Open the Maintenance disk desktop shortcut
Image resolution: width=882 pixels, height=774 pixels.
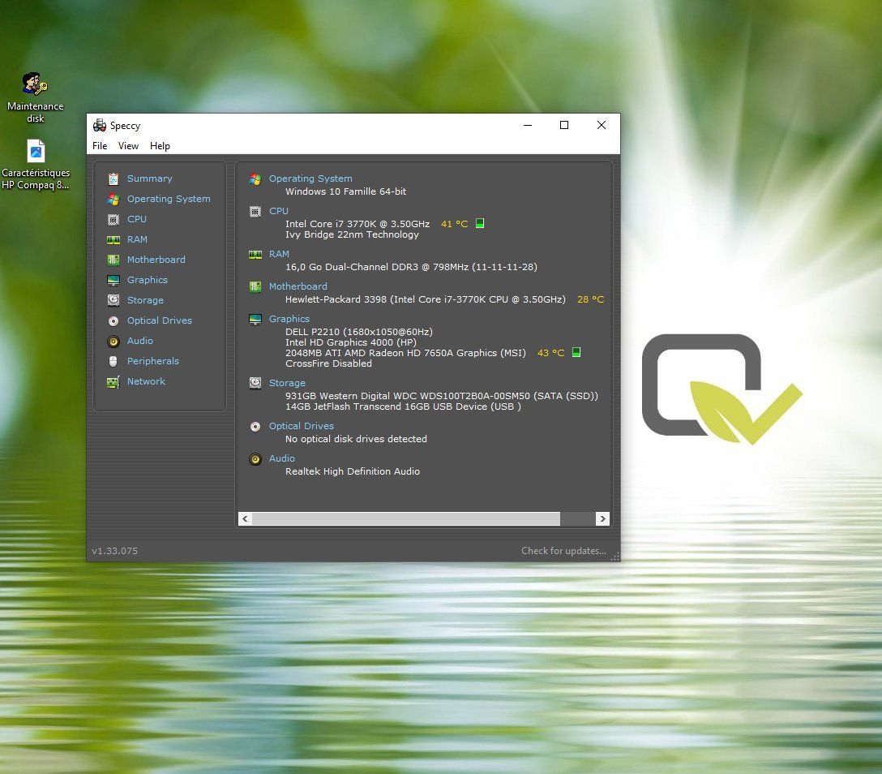point(35,97)
